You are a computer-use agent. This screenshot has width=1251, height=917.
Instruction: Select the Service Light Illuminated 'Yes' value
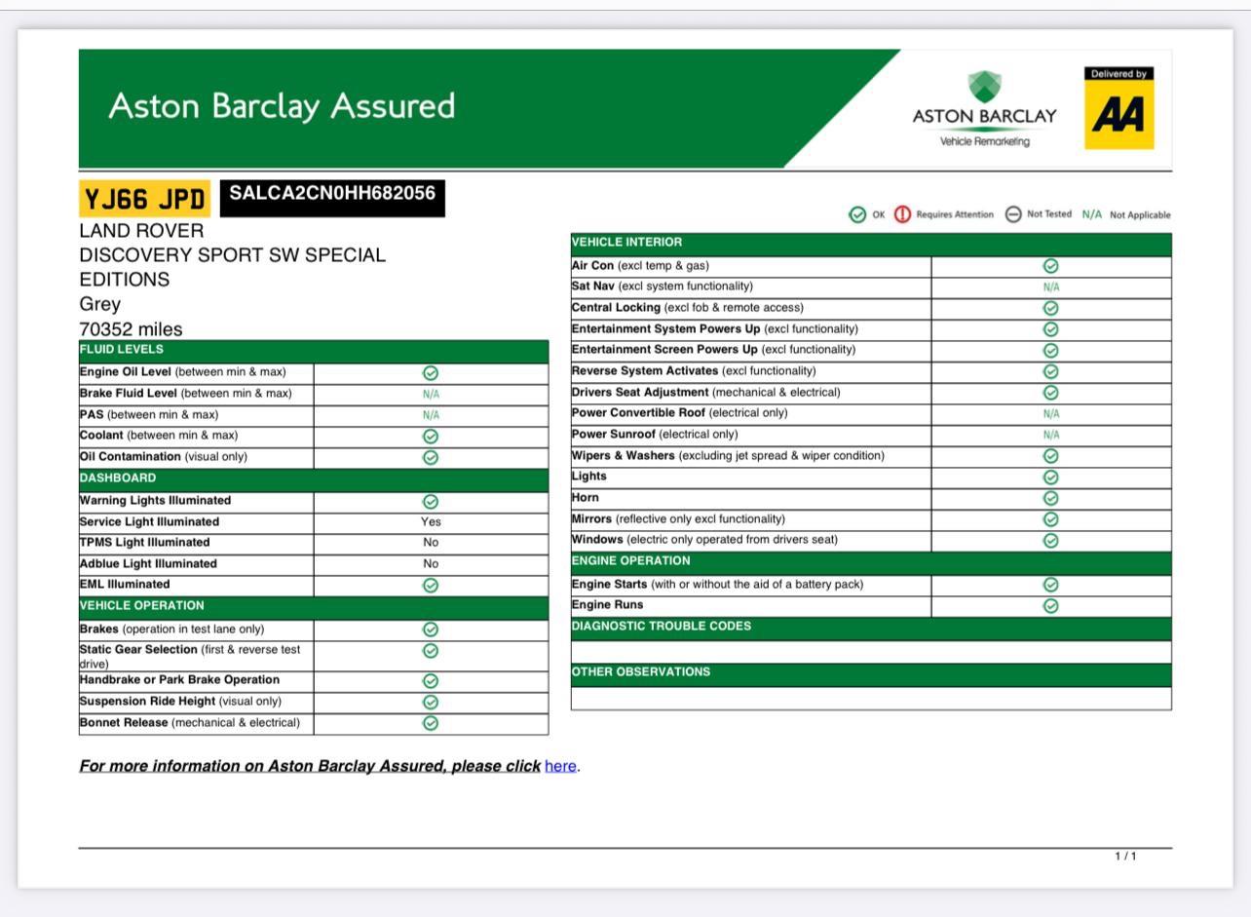tap(431, 522)
